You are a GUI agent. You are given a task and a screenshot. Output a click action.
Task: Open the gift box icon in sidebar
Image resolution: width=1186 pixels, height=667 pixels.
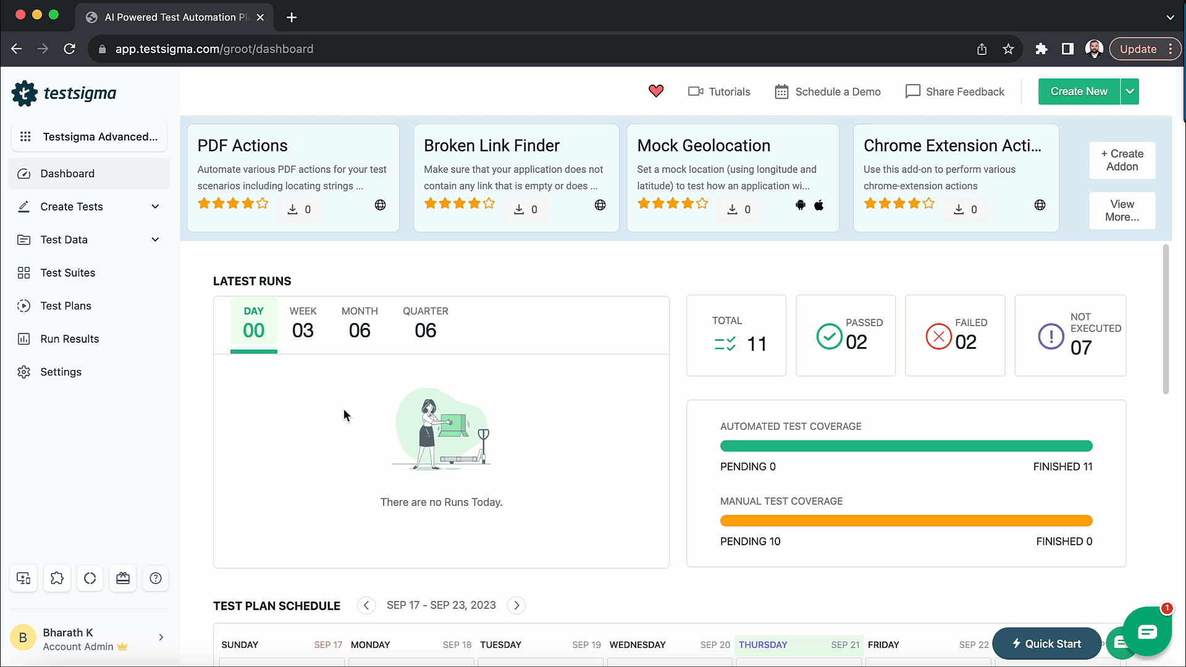point(123,579)
